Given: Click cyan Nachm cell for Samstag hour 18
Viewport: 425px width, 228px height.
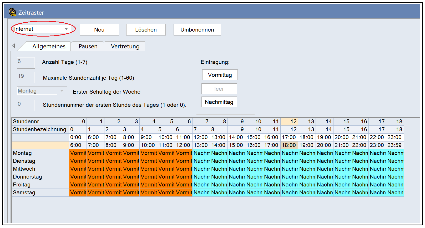Looking at the screenshot, I should tap(395, 192).
